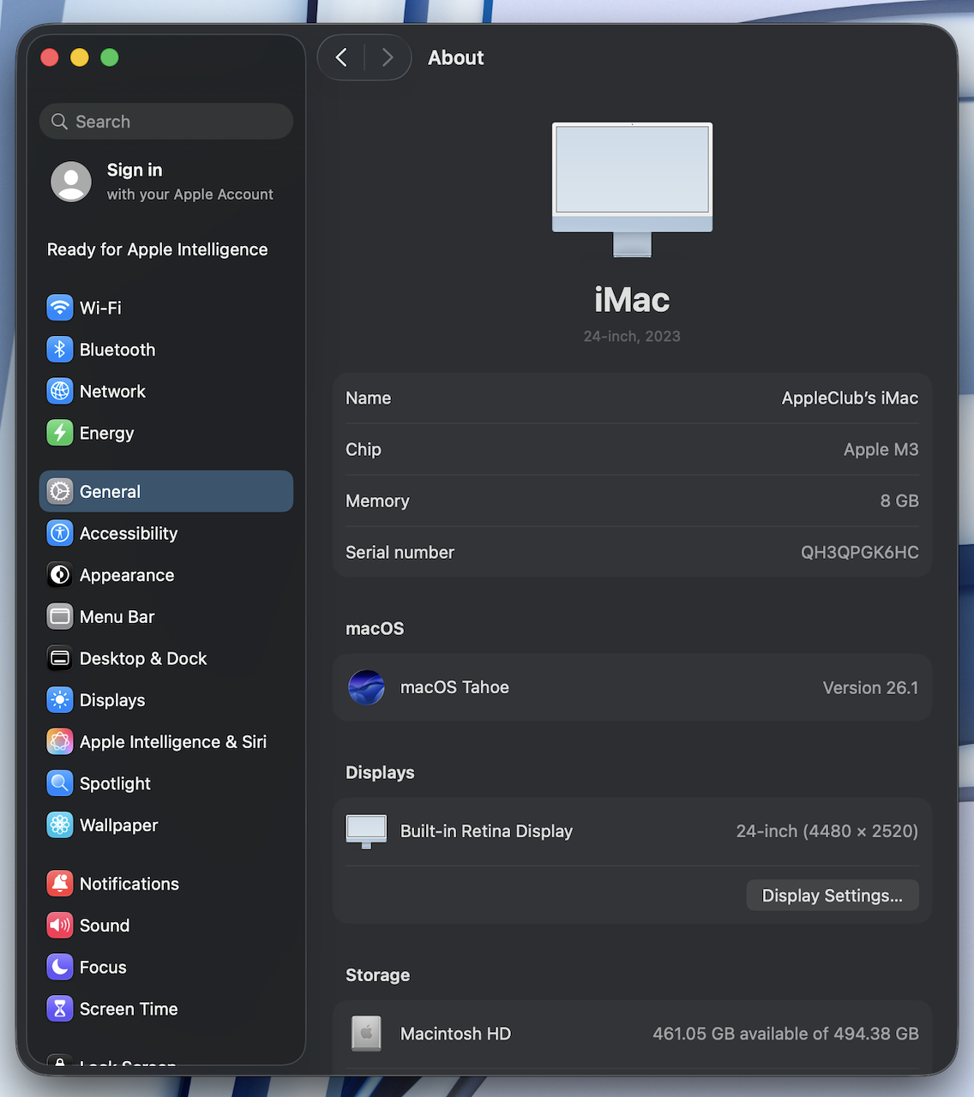
Task: Switch to Desktop & Dock pane
Action: (142, 659)
